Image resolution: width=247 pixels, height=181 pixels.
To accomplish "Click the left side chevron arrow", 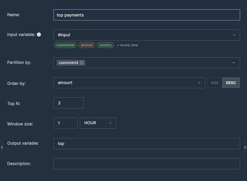I will tap(2, 147).
